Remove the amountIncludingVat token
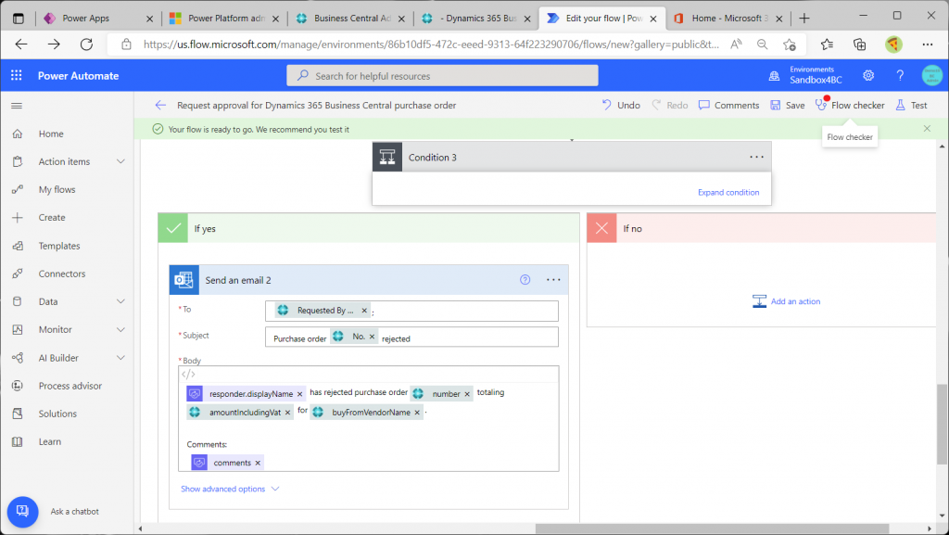This screenshot has width=949, height=535. tap(287, 413)
